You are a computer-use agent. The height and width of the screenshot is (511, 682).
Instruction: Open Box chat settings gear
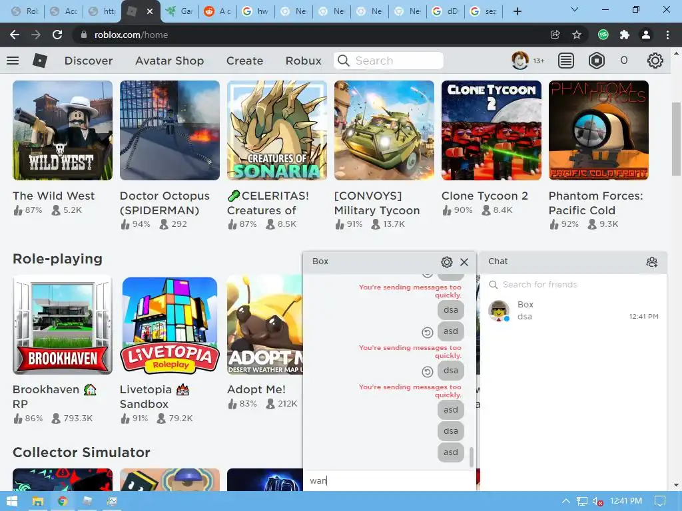[x=447, y=261]
